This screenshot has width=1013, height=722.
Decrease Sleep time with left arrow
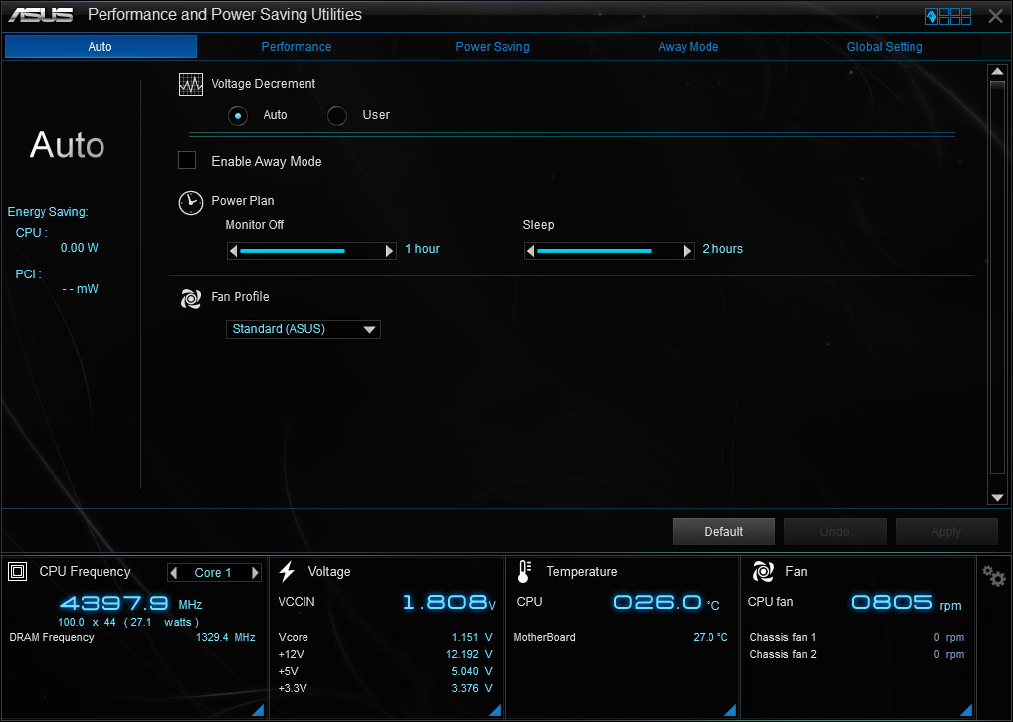[x=530, y=251]
